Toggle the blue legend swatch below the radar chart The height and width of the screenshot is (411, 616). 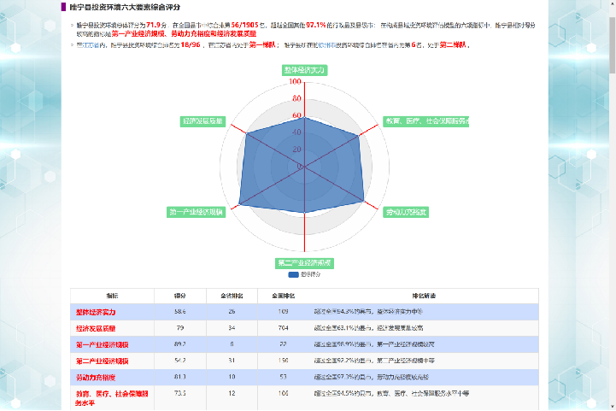pos(293,274)
